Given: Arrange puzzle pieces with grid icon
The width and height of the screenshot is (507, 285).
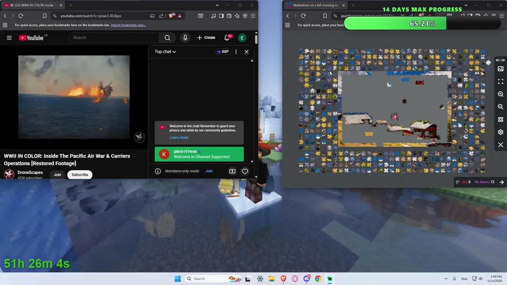Looking at the screenshot, I should pos(501,120).
